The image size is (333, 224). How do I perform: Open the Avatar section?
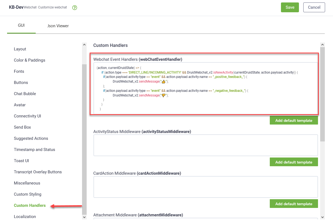tap(20, 105)
